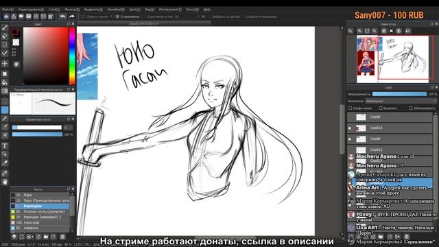
Task: Click the foreground color swatch
Action: (14, 32)
